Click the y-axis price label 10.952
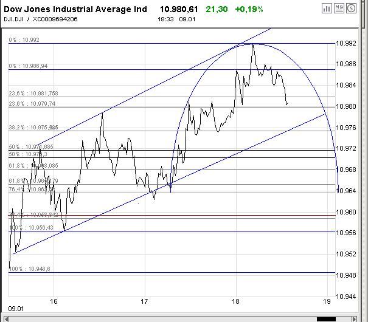 point(346,254)
